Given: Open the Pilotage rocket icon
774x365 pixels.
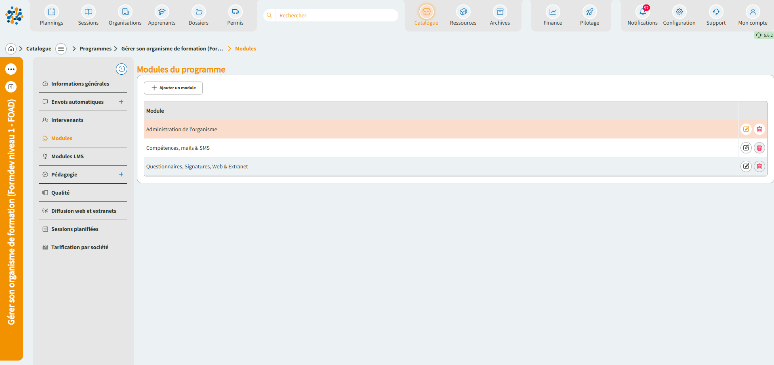Looking at the screenshot, I should (589, 12).
